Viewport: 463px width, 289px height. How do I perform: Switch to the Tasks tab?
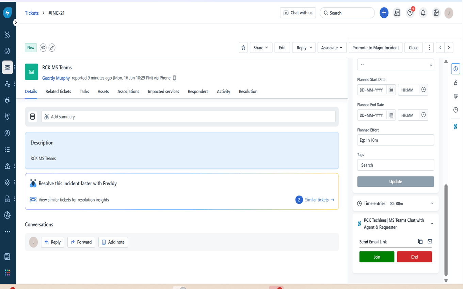pos(84,91)
